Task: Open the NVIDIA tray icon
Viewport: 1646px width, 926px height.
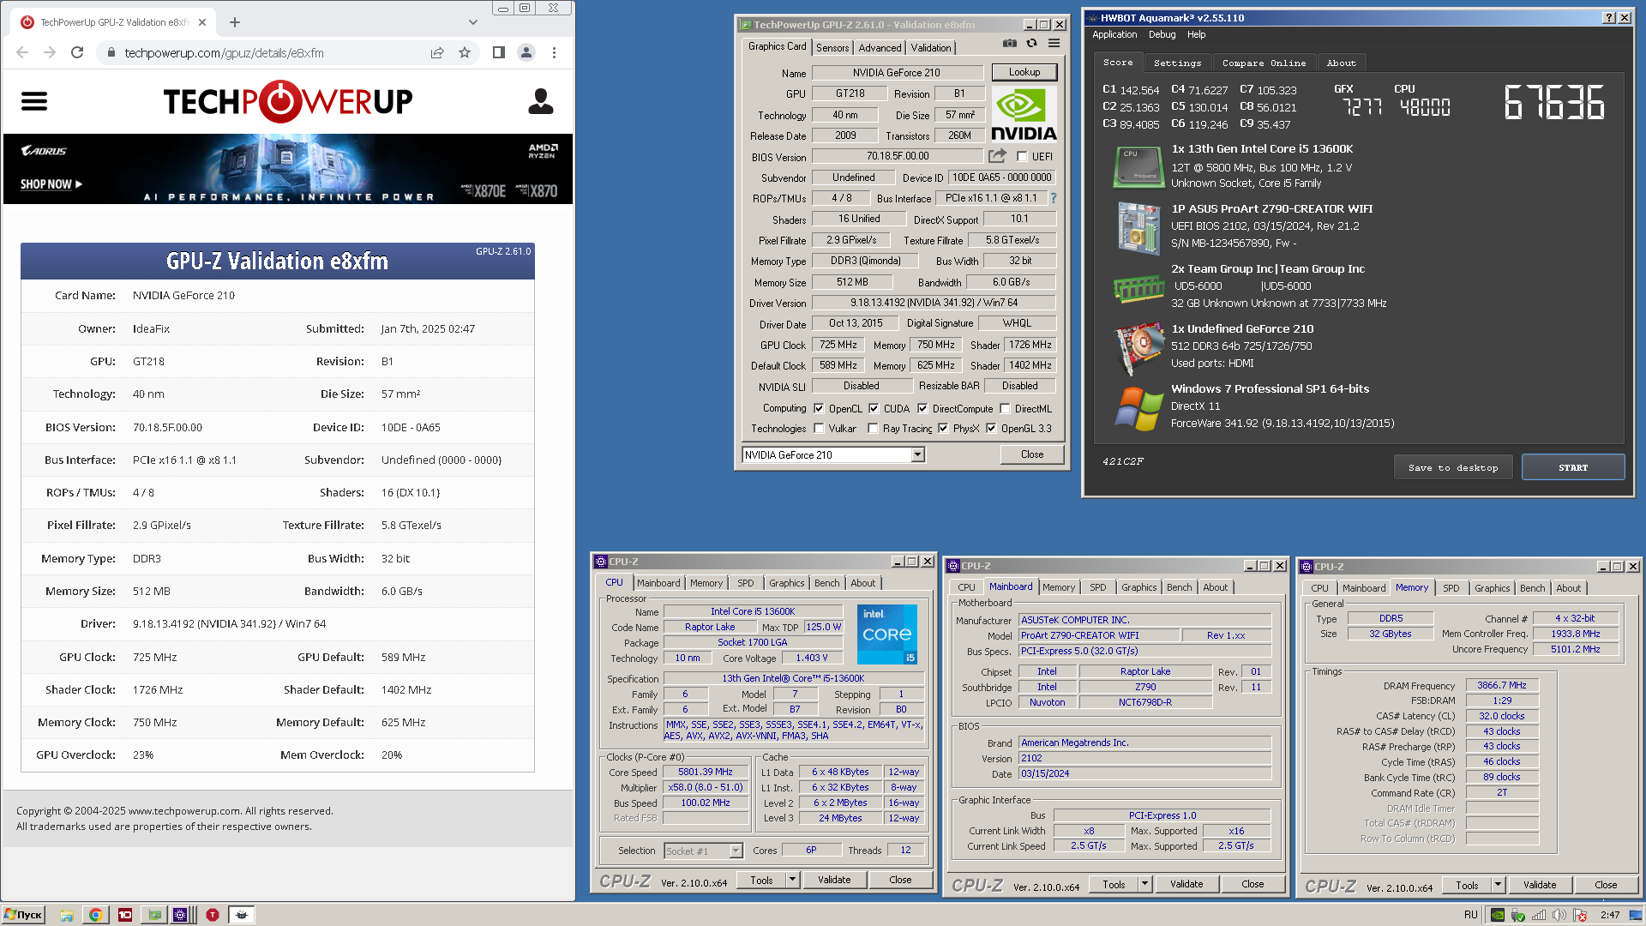Action: tap(1497, 915)
